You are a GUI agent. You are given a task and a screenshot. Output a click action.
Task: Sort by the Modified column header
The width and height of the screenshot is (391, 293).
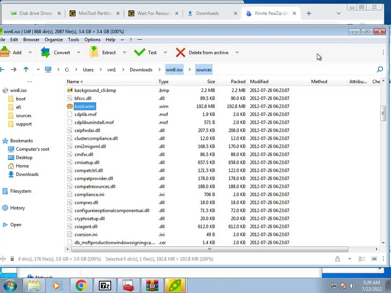[278, 82]
